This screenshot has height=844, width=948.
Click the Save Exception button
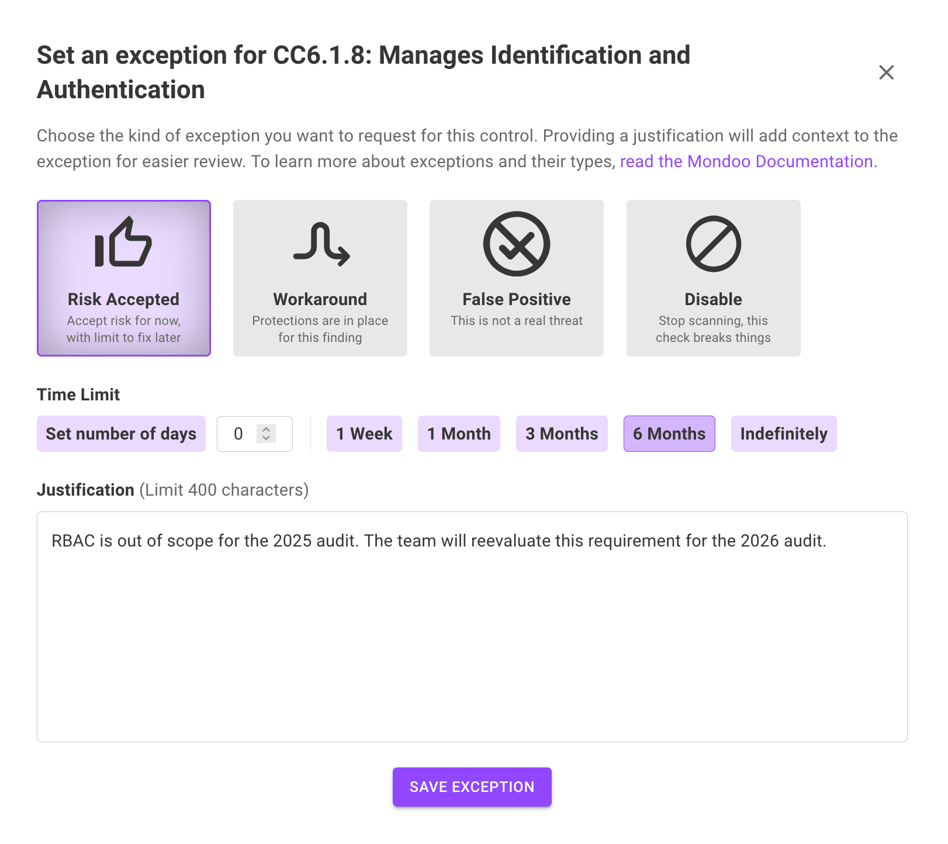point(472,787)
